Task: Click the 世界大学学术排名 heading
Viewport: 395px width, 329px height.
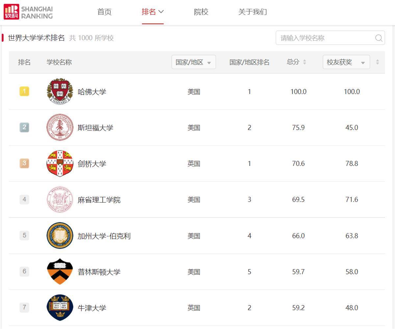Action: pos(36,38)
